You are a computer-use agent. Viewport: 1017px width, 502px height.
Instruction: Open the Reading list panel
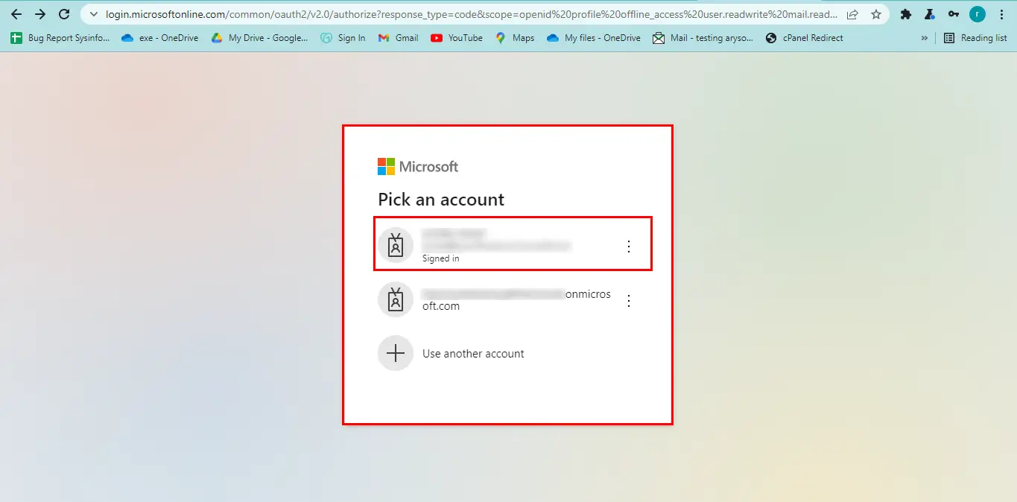tap(975, 38)
